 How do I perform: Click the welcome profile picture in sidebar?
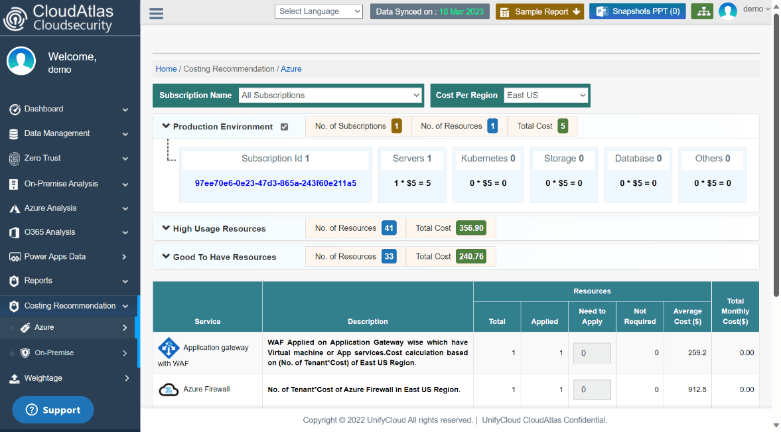point(21,61)
